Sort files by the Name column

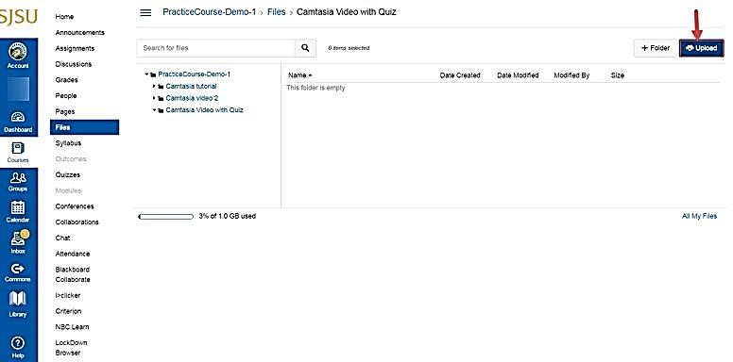[299, 75]
